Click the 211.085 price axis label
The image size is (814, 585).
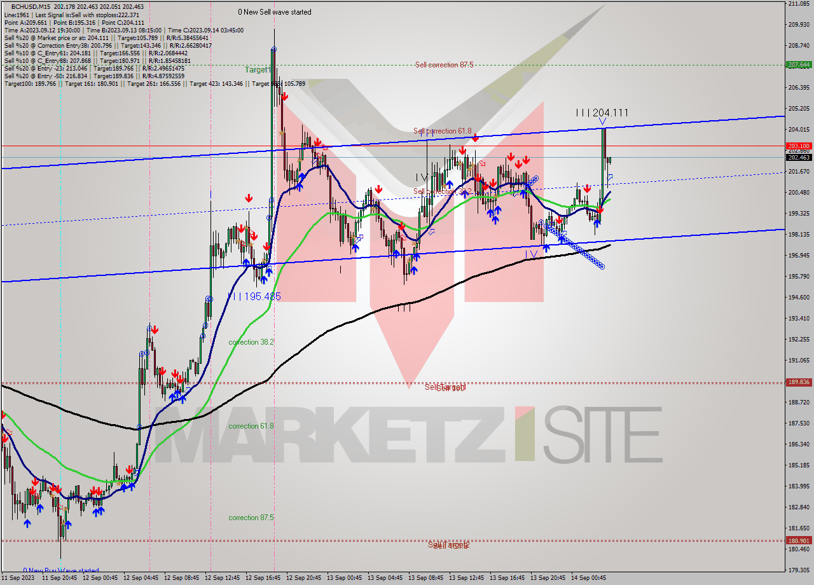click(x=799, y=4)
